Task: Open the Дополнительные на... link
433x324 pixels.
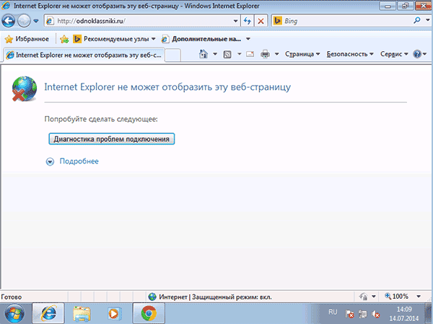Action: click(201, 39)
